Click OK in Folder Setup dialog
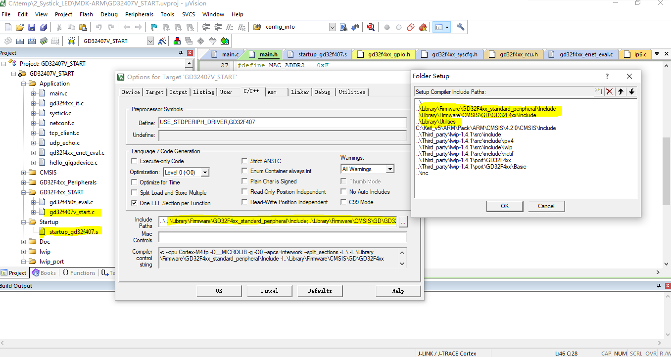Screen dimensions: 671x357 coord(505,206)
